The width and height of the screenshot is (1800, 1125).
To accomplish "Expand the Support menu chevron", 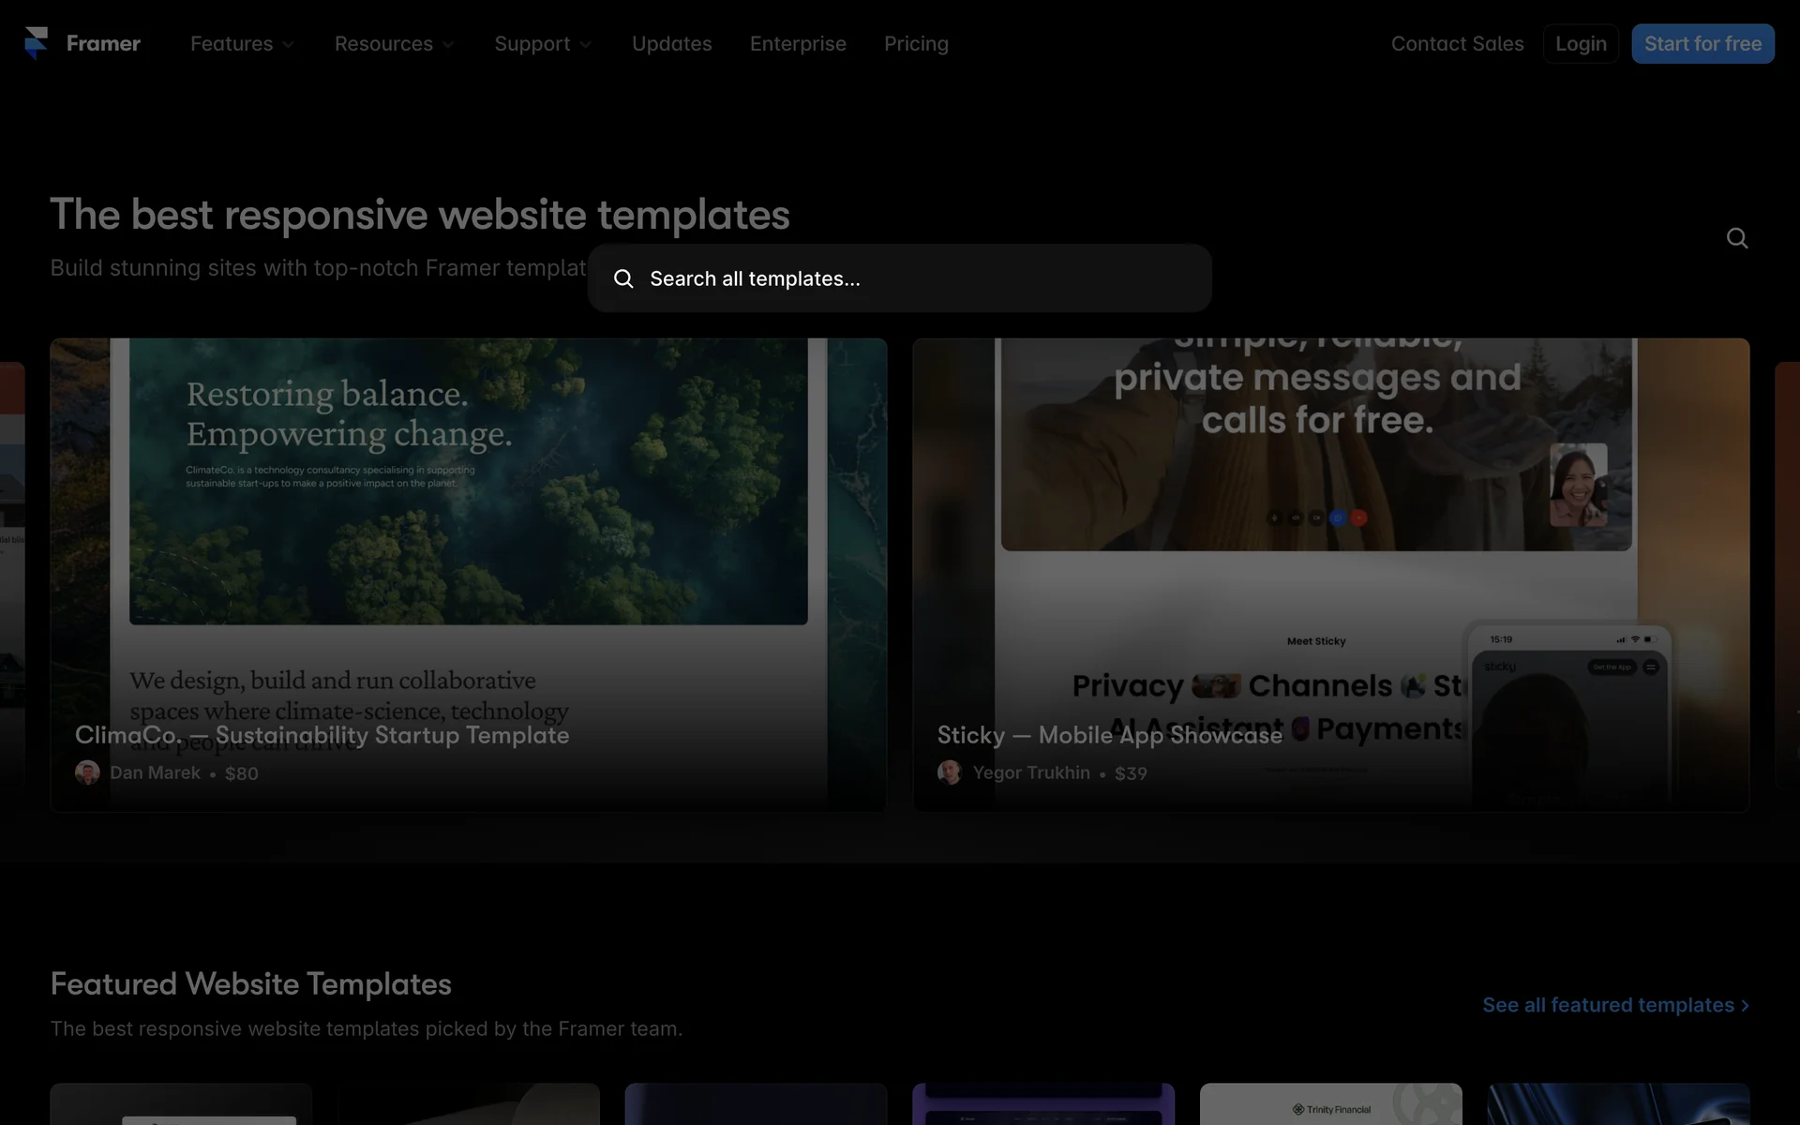I will [586, 44].
